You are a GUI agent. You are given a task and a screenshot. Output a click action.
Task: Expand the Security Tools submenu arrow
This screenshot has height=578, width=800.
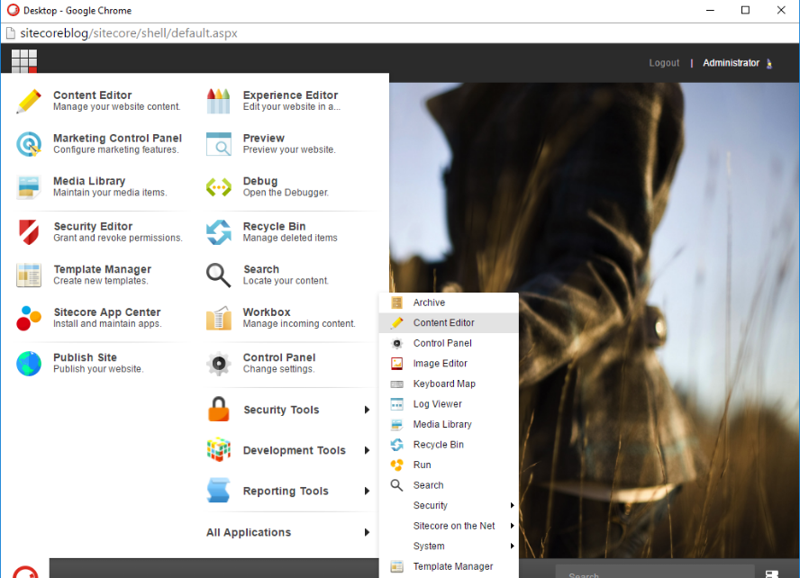point(367,410)
